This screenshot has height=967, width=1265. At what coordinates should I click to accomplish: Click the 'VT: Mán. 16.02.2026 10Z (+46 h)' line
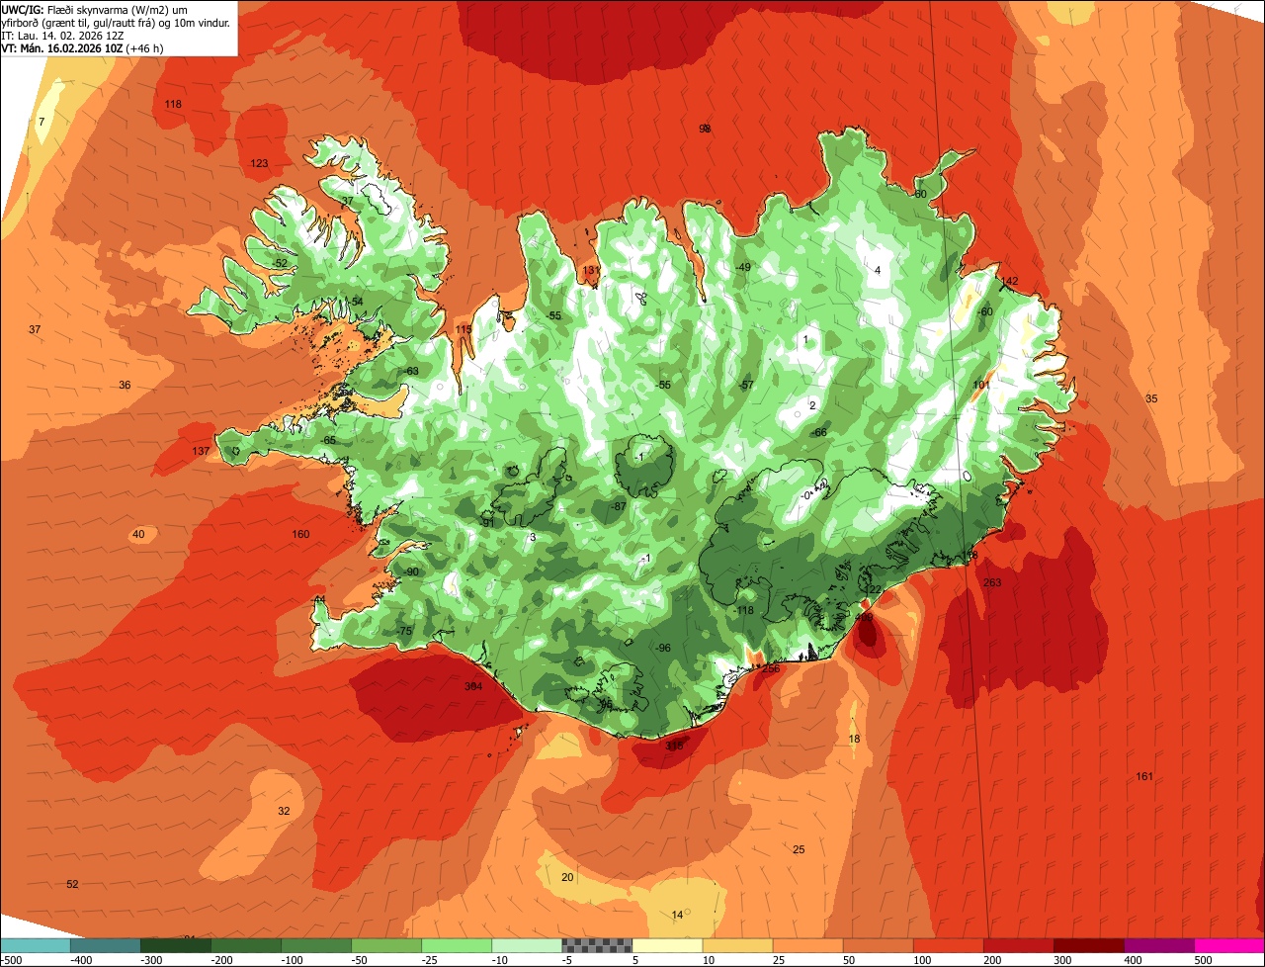(83, 47)
